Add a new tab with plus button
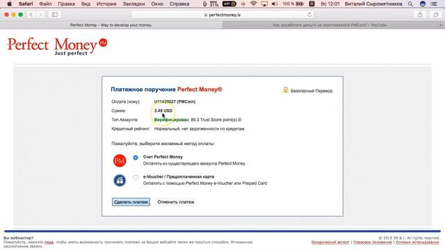 point(441,25)
